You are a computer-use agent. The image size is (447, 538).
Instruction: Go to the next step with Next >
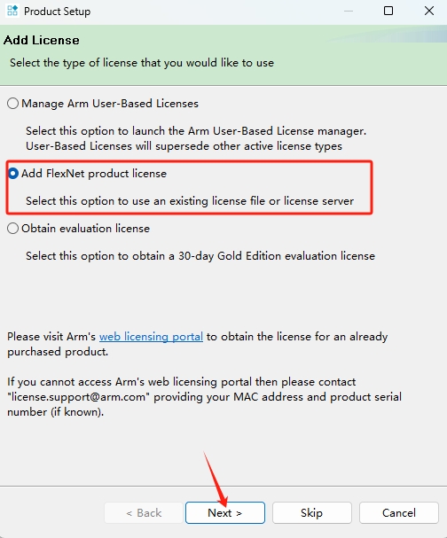(x=225, y=512)
